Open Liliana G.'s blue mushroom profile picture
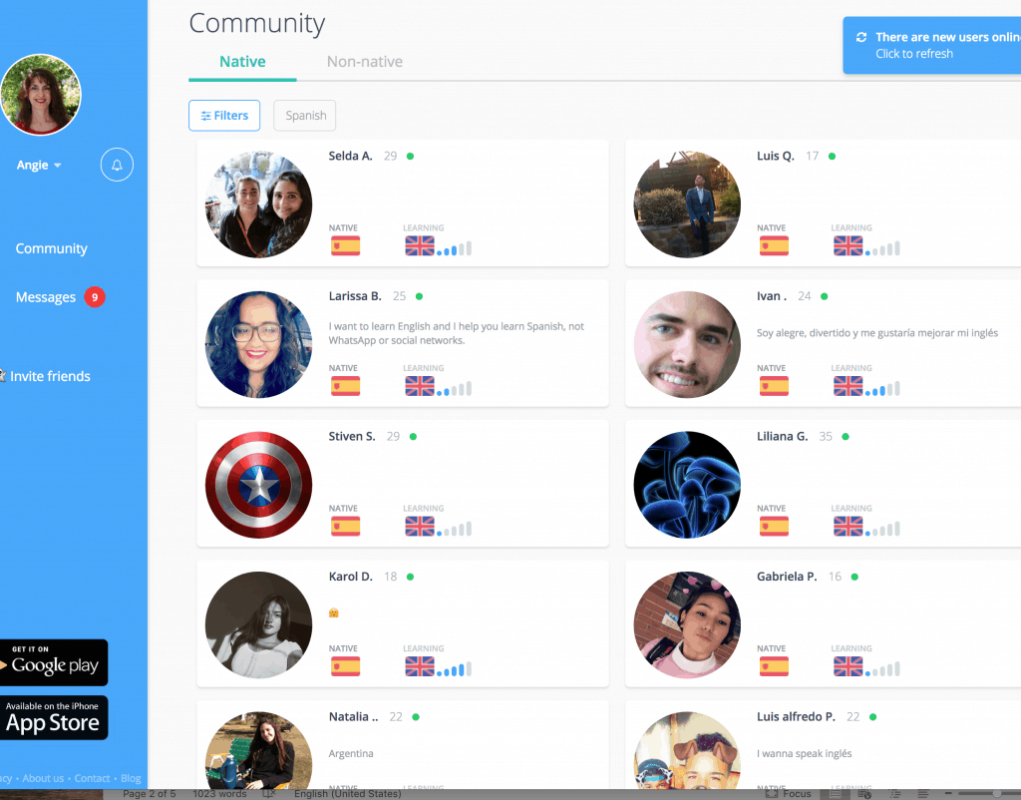1021x800 pixels. click(687, 486)
